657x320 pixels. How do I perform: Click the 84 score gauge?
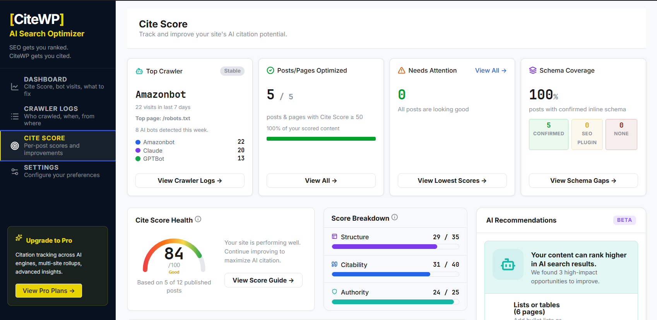coord(174,255)
